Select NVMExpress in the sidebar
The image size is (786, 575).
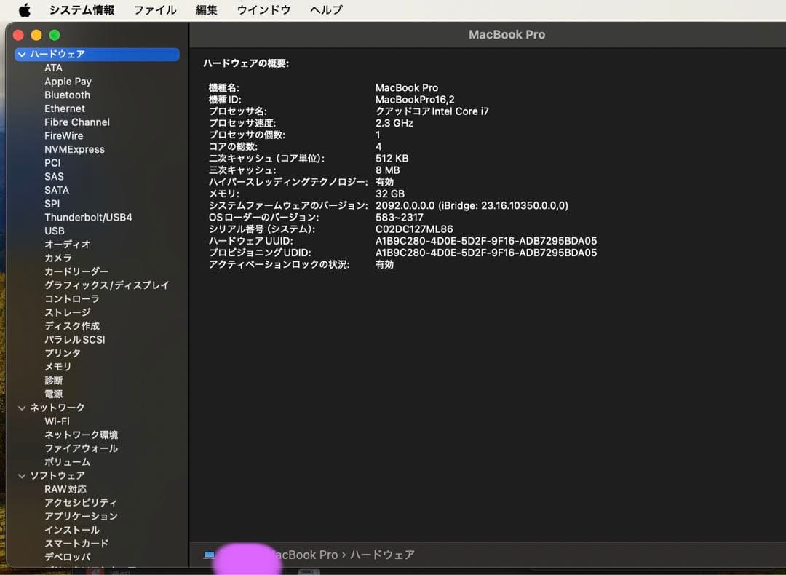click(x=74, y=149)
